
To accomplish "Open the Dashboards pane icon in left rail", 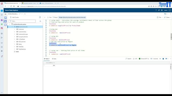I will [x=5, y=25].
